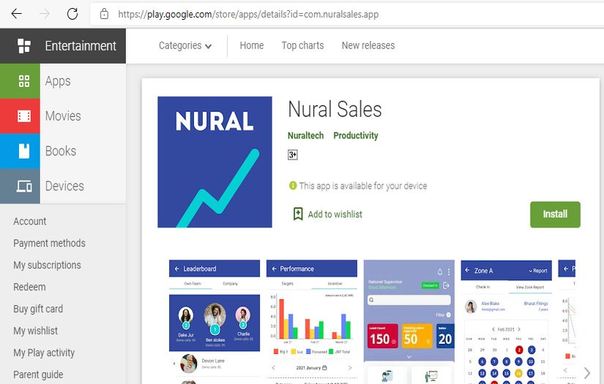Open My Play activity link
This screenshot has width=604, height=384.
[x=44, y=353]
